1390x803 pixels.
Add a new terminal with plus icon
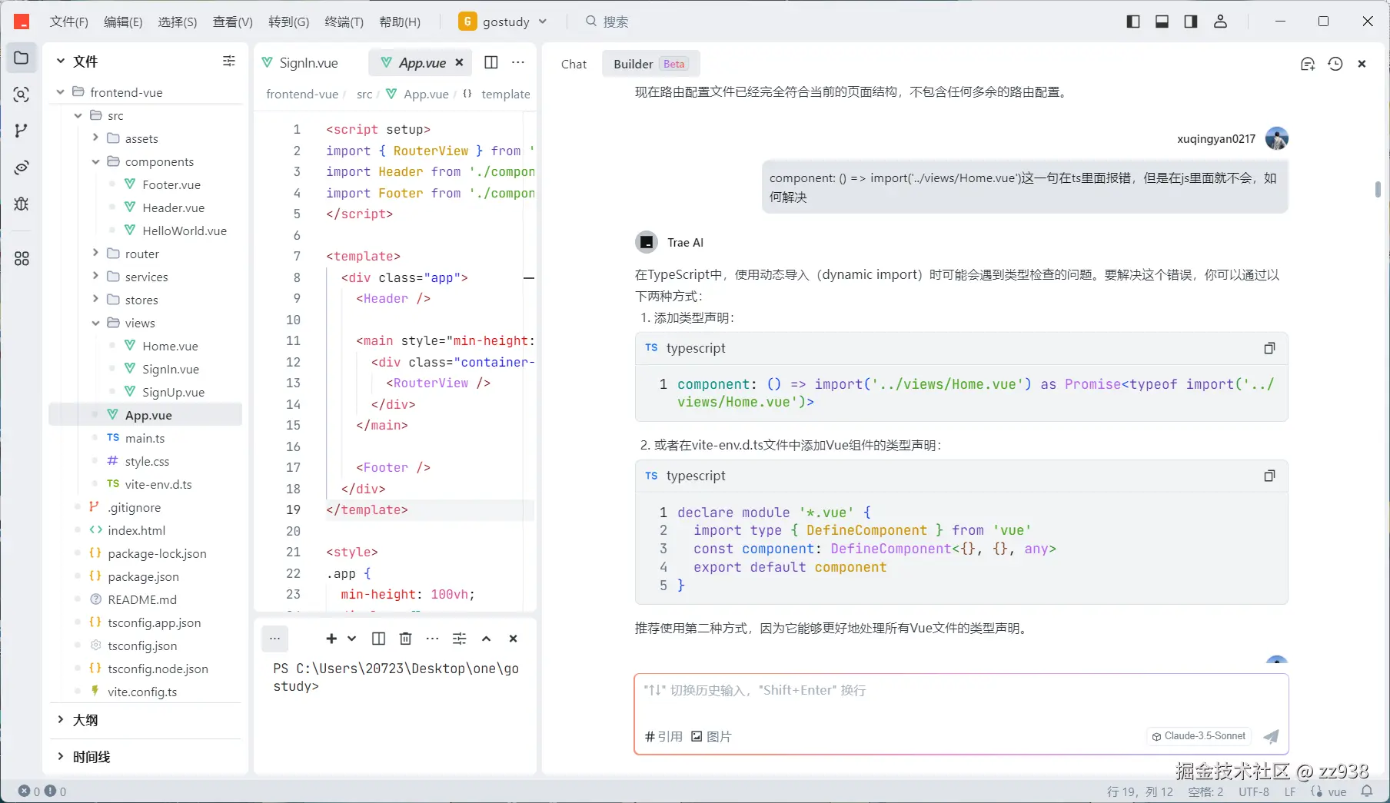pyautogui.click(x=331, y=639)
